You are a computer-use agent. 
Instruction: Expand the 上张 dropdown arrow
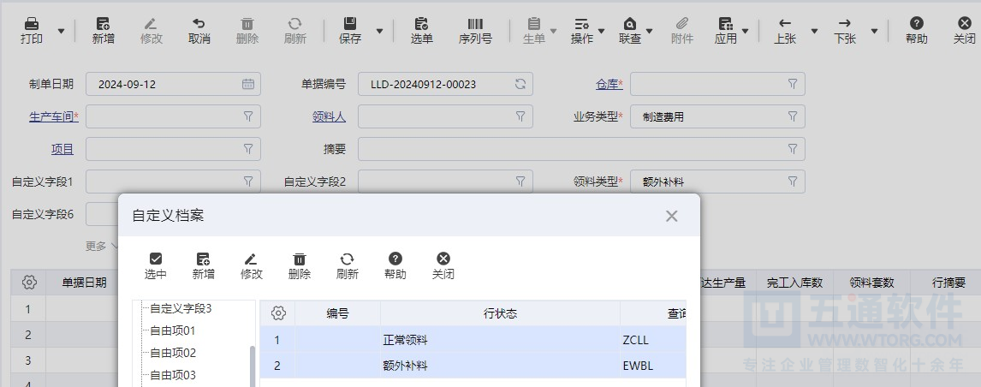tap(814, 31)
